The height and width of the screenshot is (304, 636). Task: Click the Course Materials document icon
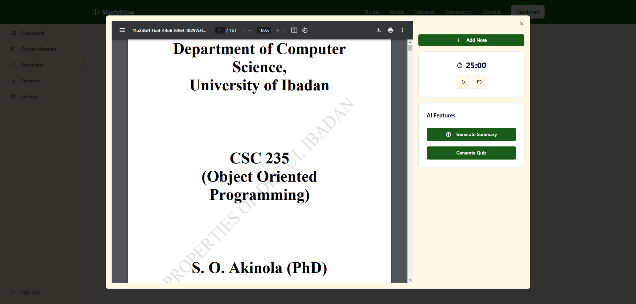coord(13,49)
